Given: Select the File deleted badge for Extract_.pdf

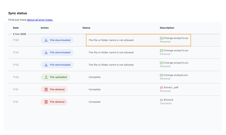Looking at the screenshot, I should (x=54, y=89).
